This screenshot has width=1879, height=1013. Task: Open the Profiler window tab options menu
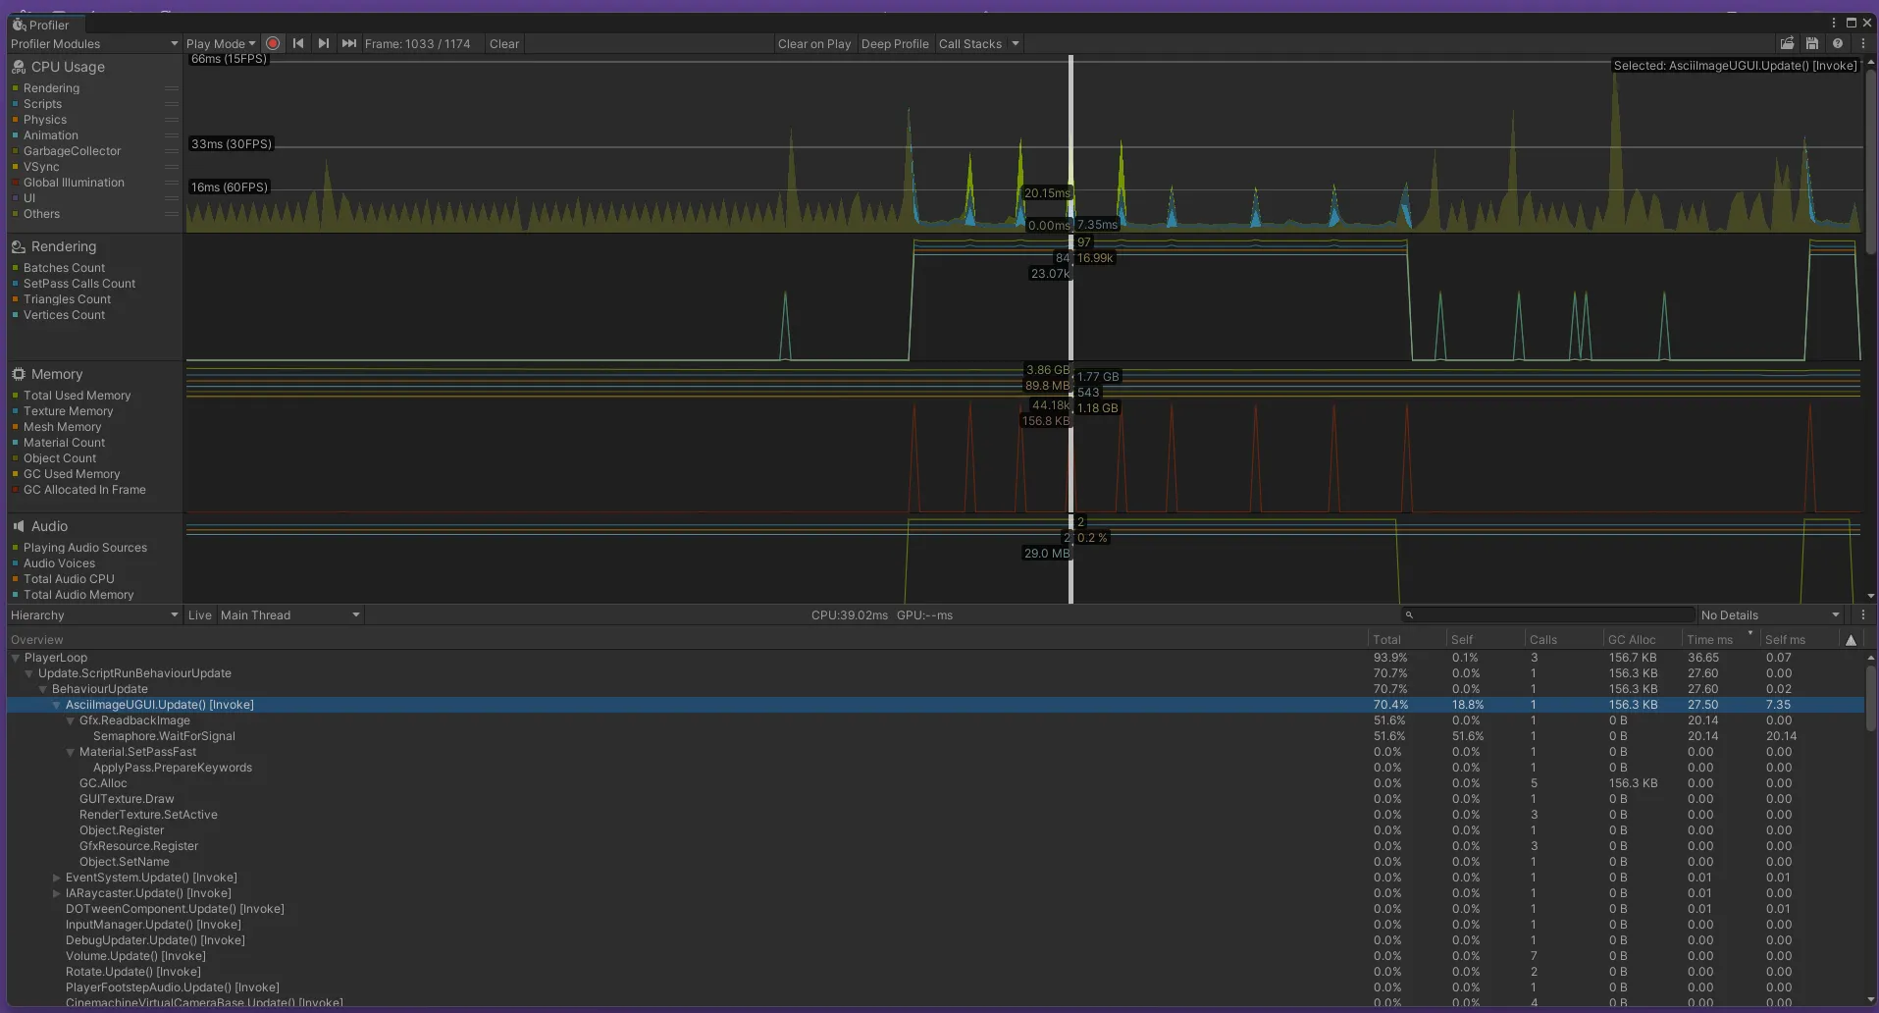[x=1833, y=23]
